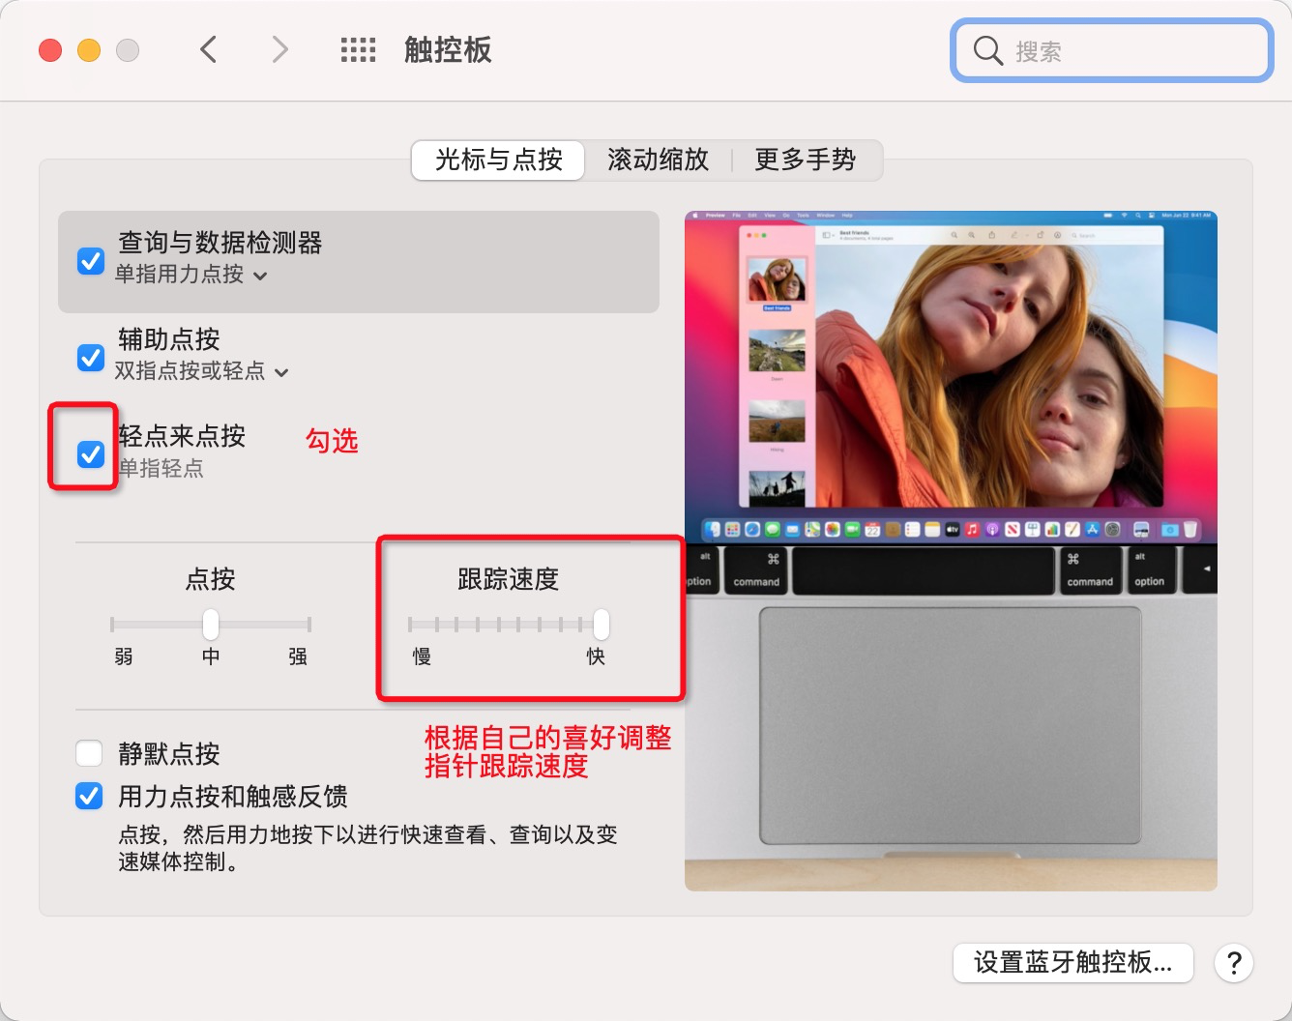Focus the 搜索 search field
The height and width of the screenshot is (1021, 1292).
1111,50
